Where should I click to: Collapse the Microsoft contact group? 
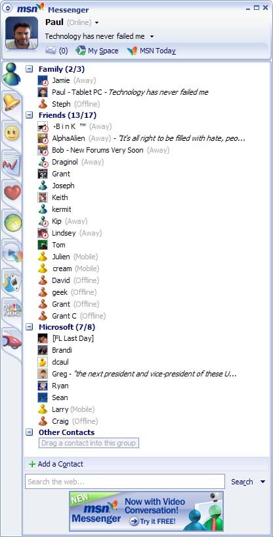[30, 327]
